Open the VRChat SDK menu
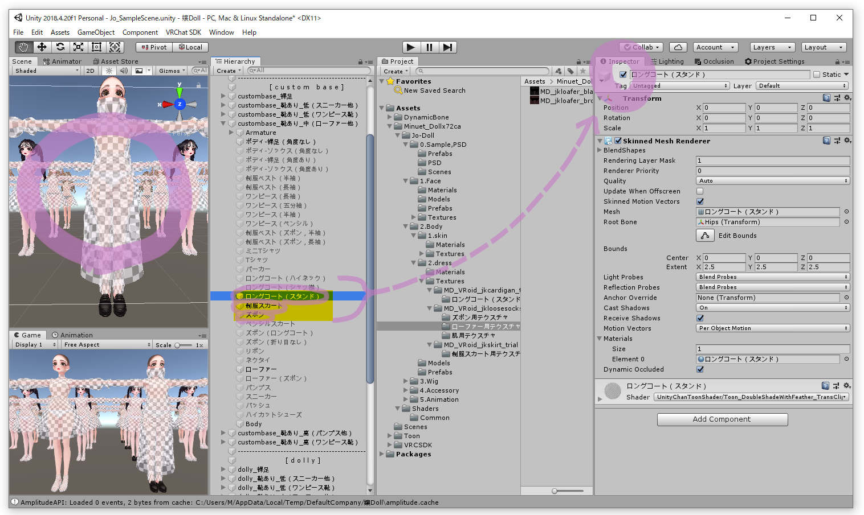 (x=184, y=32)
